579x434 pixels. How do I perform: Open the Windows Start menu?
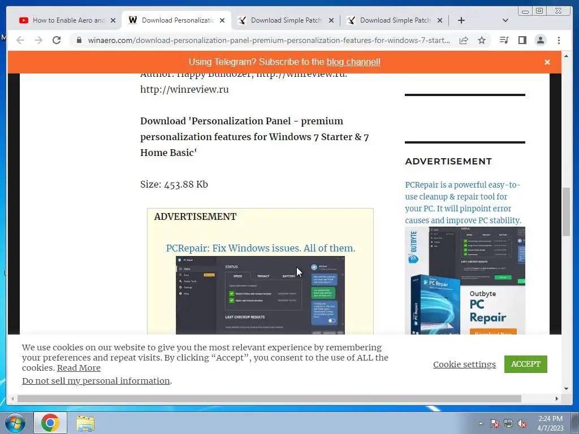click(x=15, y=423)
